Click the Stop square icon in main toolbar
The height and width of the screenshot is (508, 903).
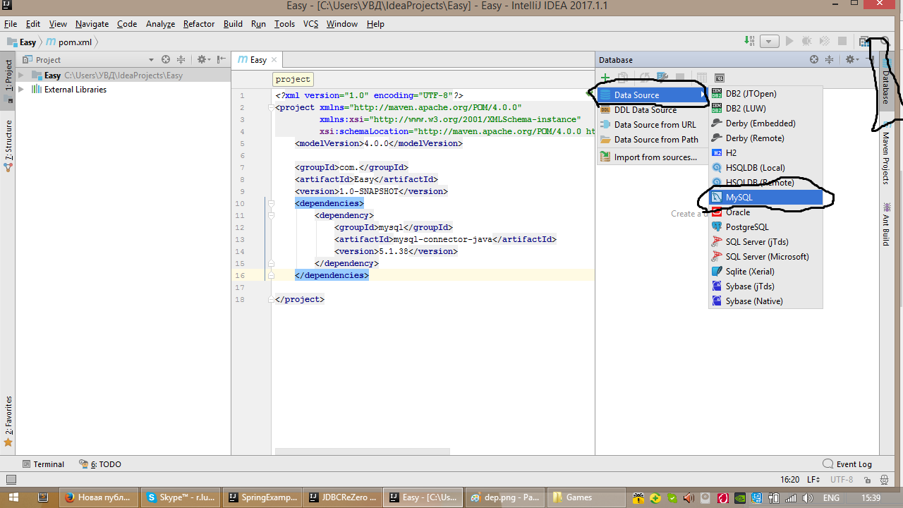842,42
